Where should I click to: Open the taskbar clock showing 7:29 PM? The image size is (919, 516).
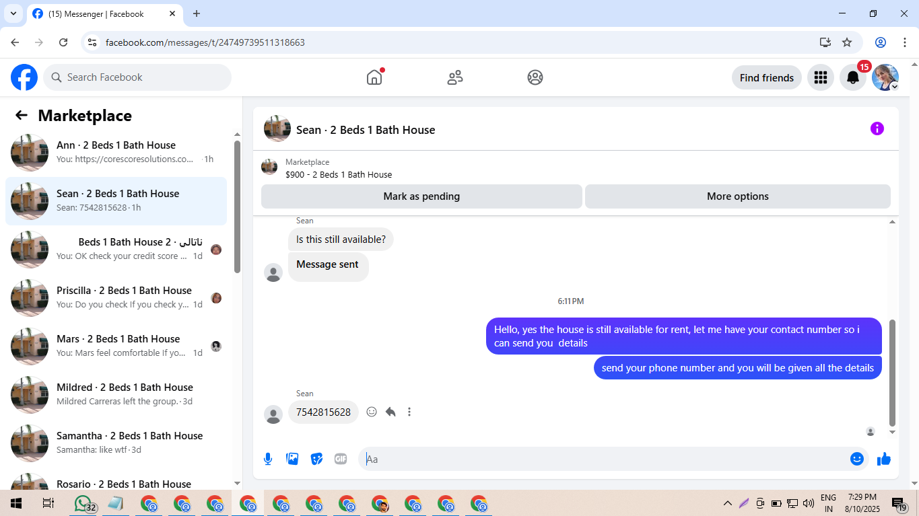(x=862, y=503)
